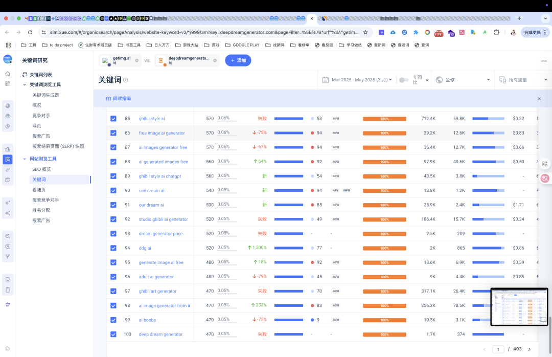Image resolution: width=552 pixels, height=357 pixels.
Task: Uncheck the row 85 ghibli style ai checkbox
Action: point(113,119)
